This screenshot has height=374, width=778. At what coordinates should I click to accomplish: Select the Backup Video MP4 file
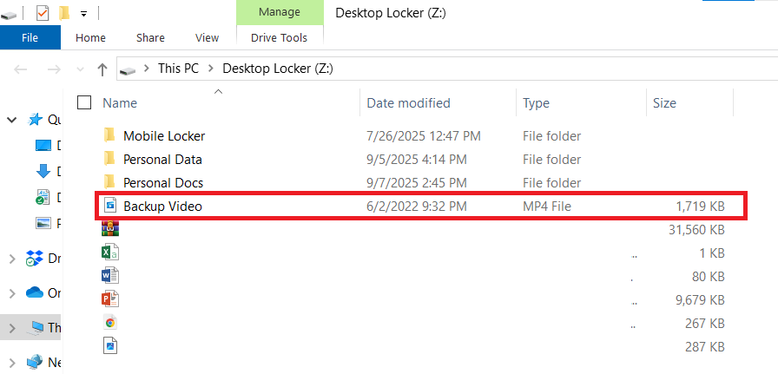pyautogui.click(x=162, y=206)
